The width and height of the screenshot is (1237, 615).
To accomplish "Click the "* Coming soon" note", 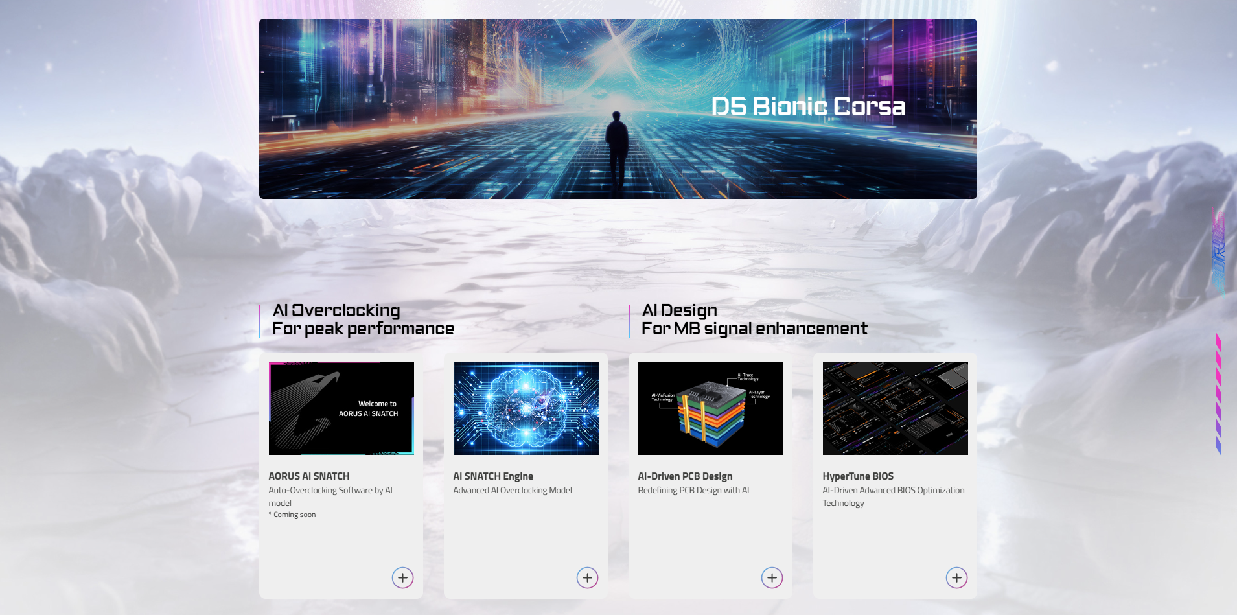I will click(292, 515).
